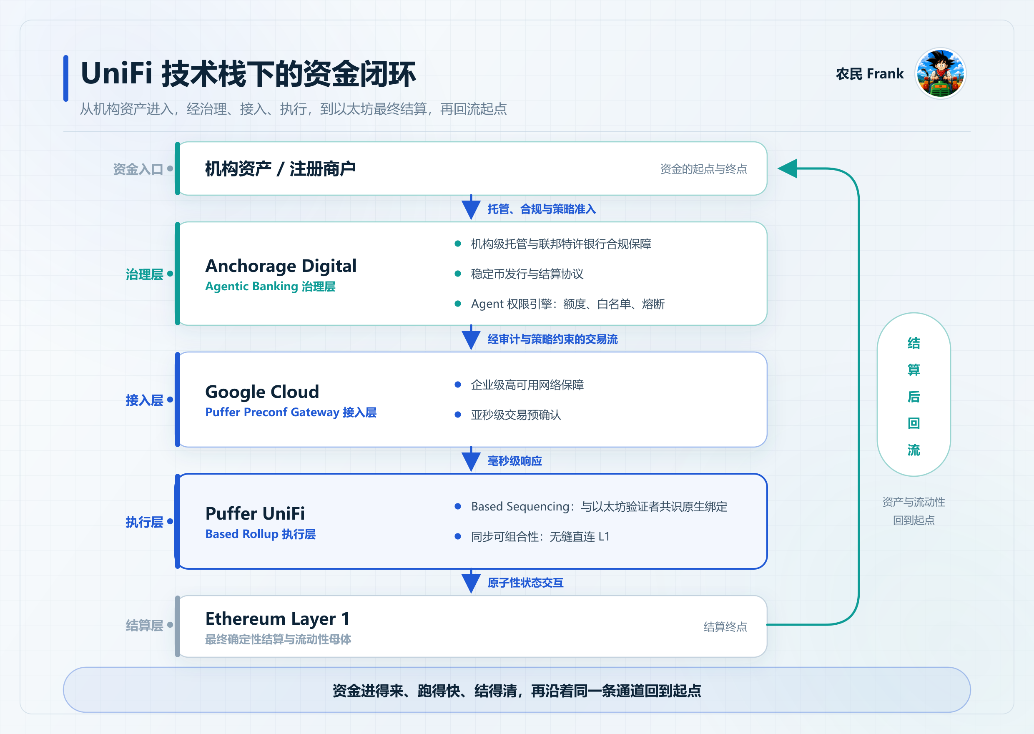The width and height of the screenshot is (1034, 734).
Task: Click the Puffer UniFi heading
Action: tap(255, 513)
